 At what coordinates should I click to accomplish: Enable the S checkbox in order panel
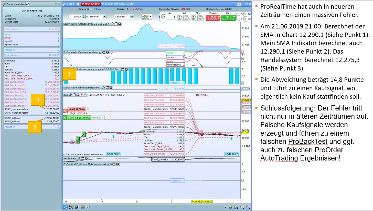coord(239,14)
